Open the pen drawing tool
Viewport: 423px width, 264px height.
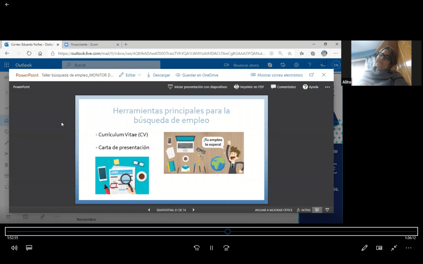pos(364,248)
